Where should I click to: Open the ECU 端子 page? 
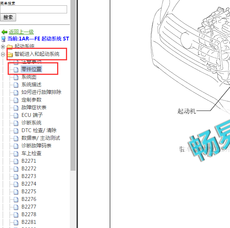(32, 115)
